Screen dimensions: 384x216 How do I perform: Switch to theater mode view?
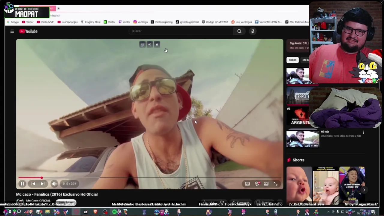(266, 184)
